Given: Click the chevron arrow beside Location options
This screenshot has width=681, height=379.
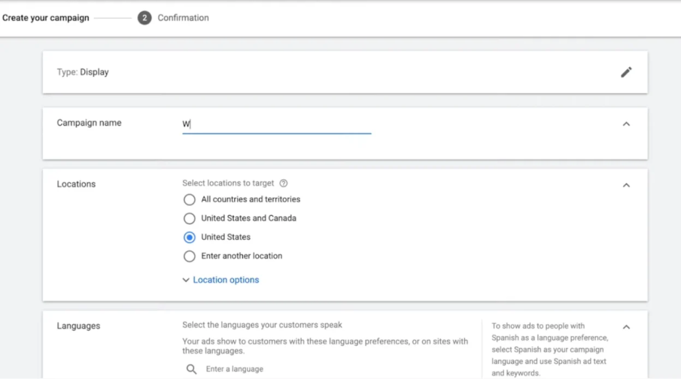Looking at the screenshot, I should 186,280.
